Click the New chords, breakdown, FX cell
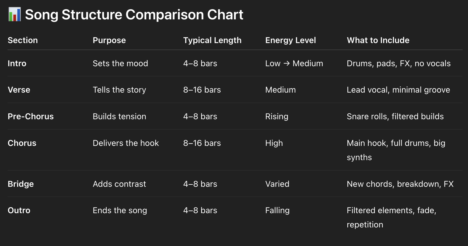Viewport: 468px width, 246px height. 400,184
